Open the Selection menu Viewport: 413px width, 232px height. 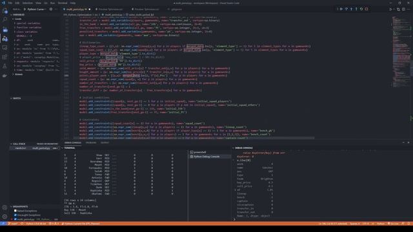(x=27, y=3)
